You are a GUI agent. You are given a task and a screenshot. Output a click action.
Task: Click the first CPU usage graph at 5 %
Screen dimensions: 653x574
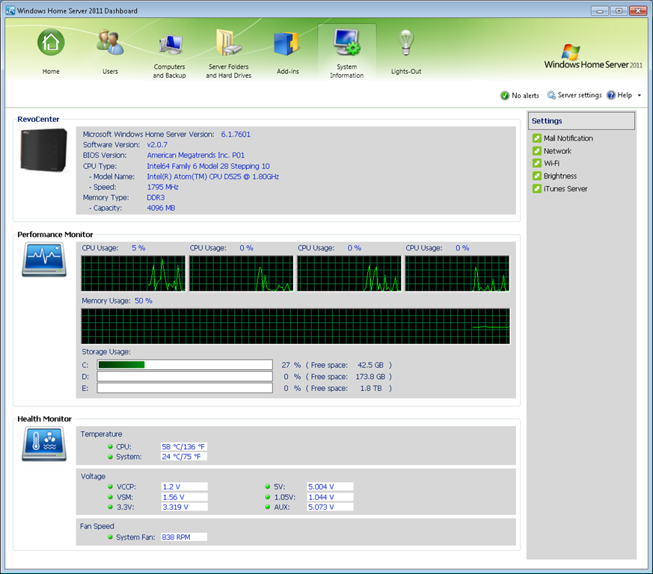tap(133, 274)
